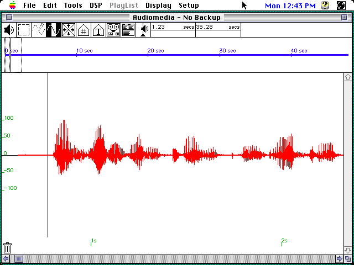The height and width of the screenshot is (265, 354).
Task: Click the 35.28 secs time field
Action: point(218,27)
